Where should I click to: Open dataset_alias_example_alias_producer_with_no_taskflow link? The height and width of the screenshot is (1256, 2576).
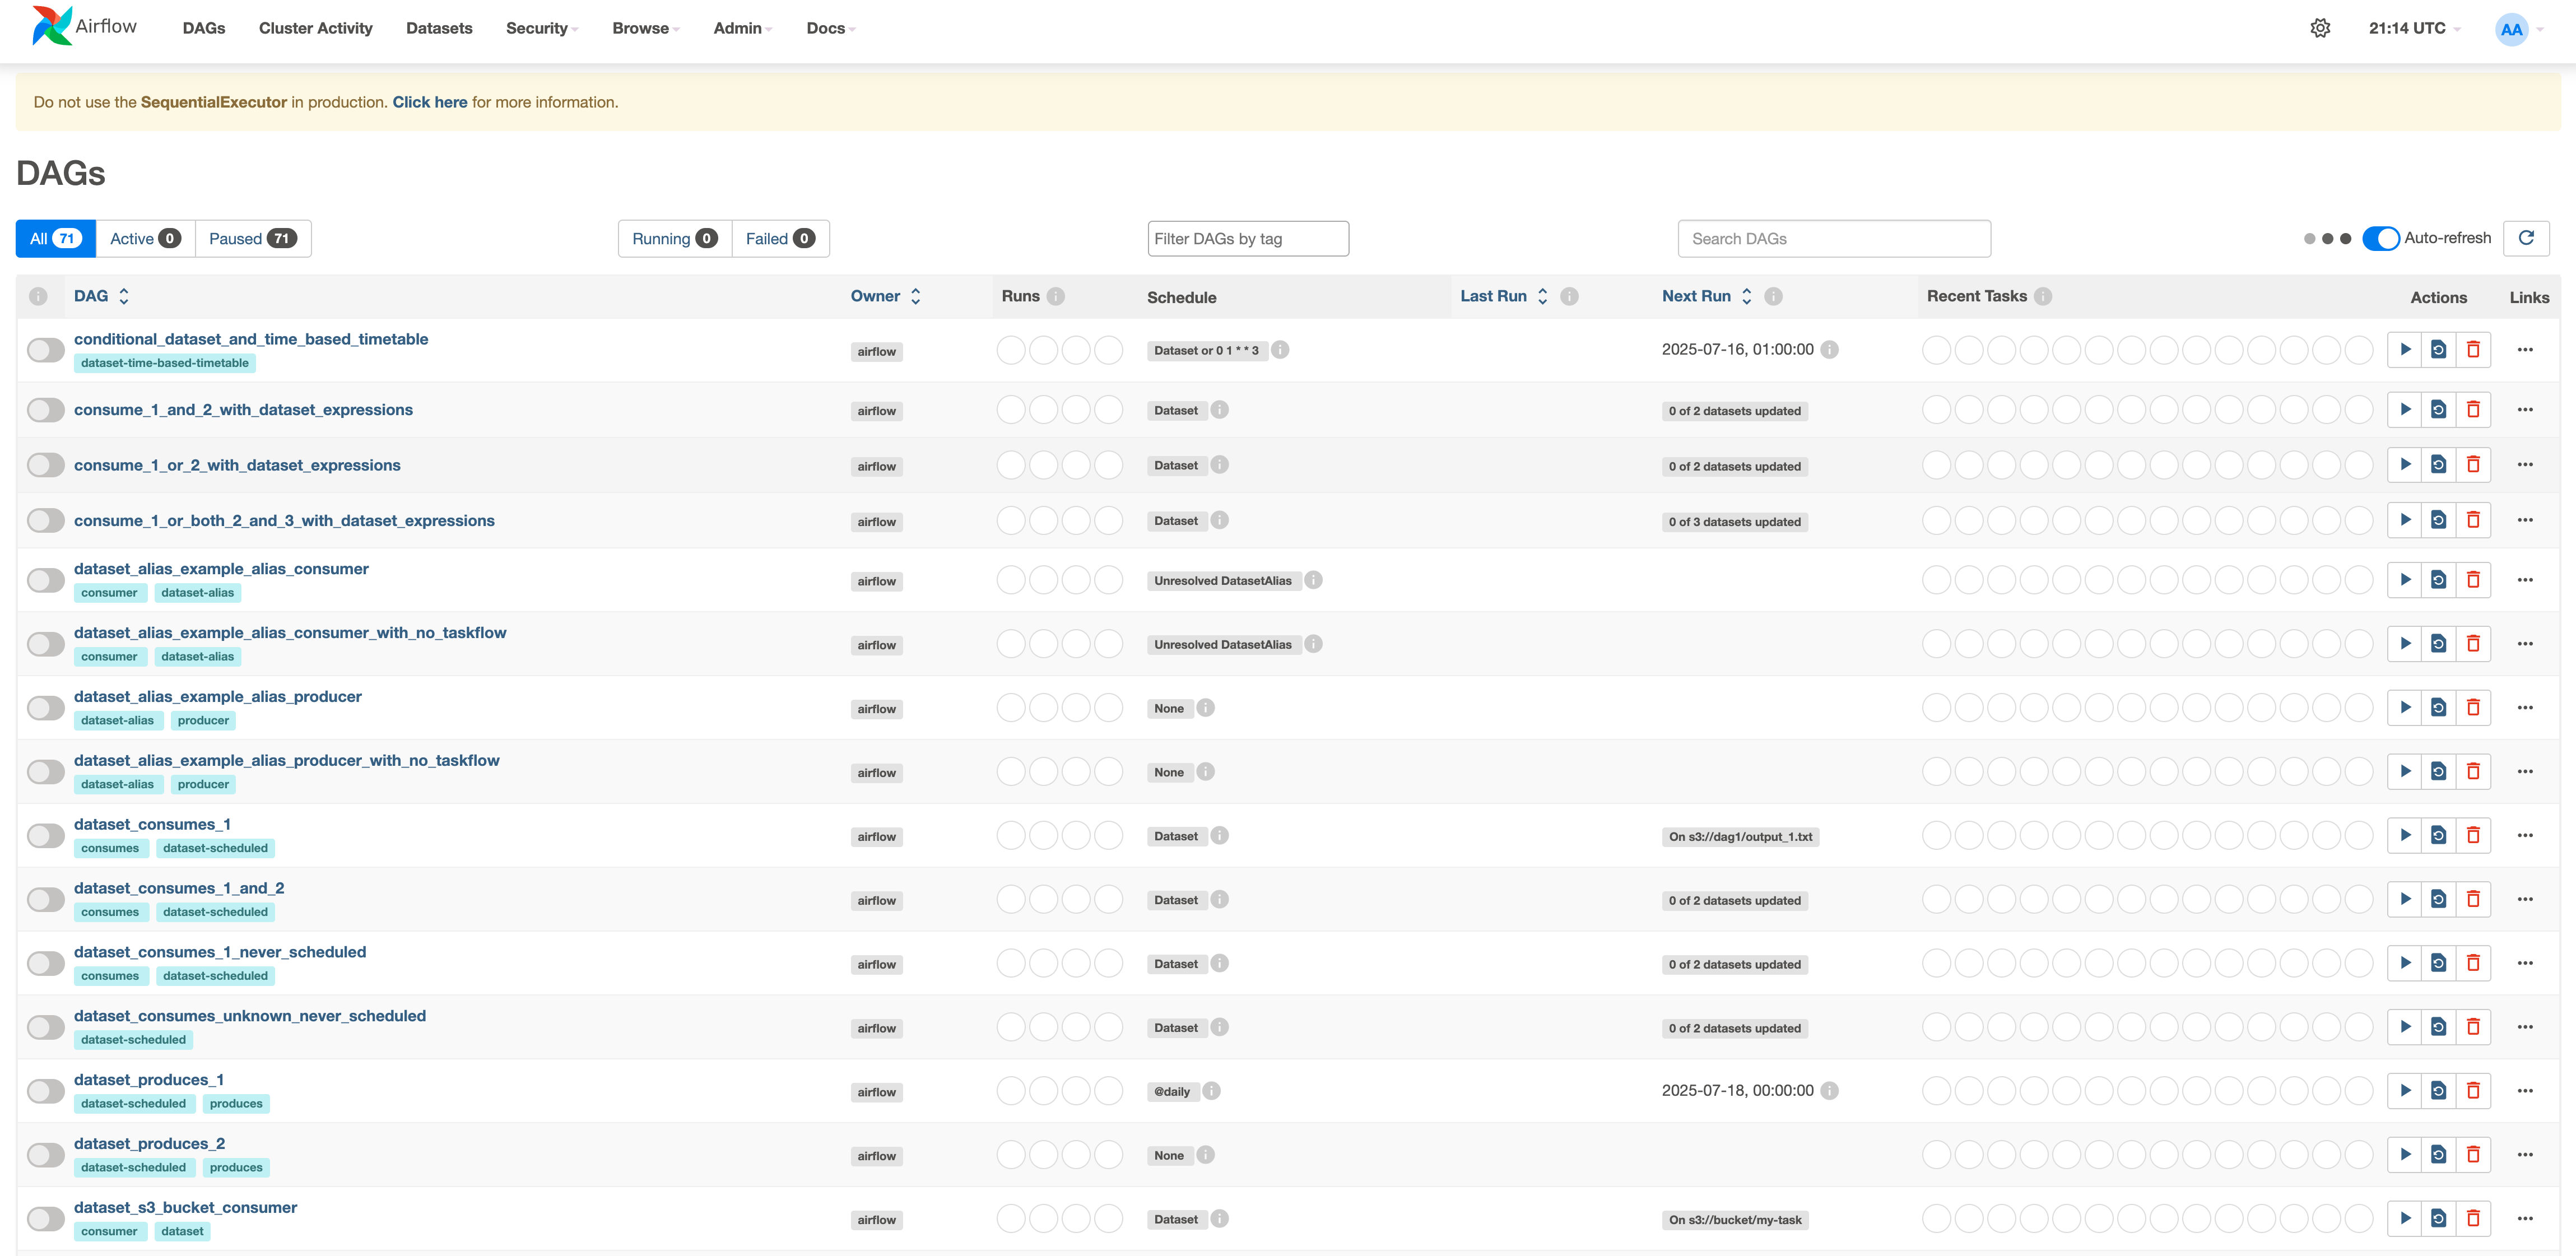coord(287,760)
